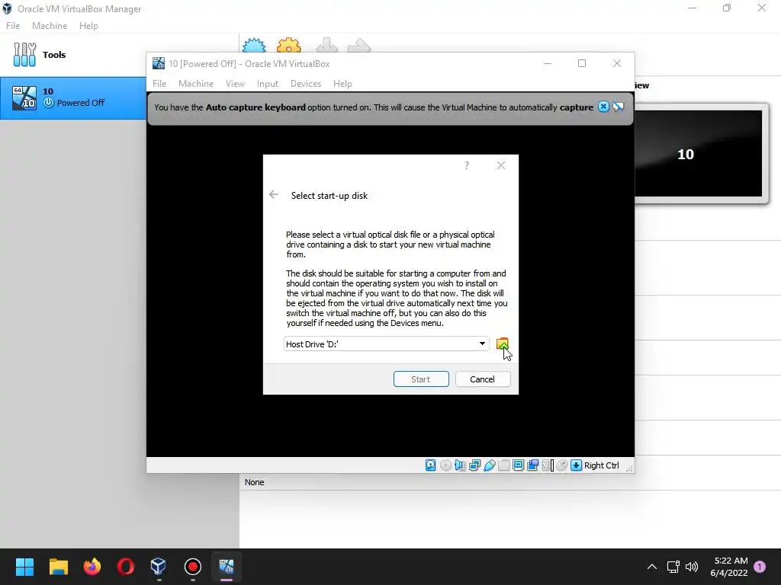Screen dimensions: 781x585
Task: Open the View menu
Action: click(x=235, y=84)
